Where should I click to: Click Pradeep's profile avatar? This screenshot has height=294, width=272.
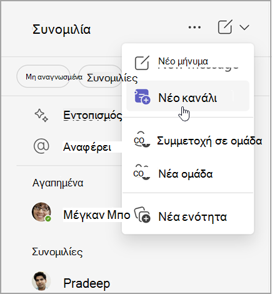coord(41,281)
